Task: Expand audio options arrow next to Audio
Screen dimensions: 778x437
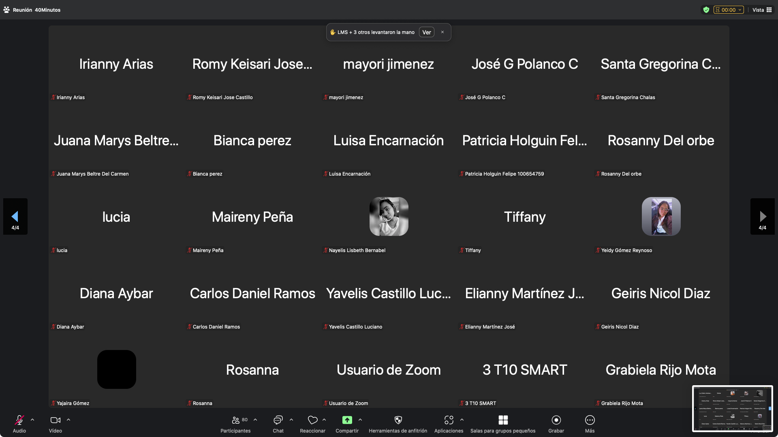Action: tap(32, 420)
